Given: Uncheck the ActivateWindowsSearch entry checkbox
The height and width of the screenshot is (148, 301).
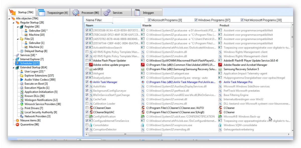Looking at the screenshot, I should (x=87, y=48).
